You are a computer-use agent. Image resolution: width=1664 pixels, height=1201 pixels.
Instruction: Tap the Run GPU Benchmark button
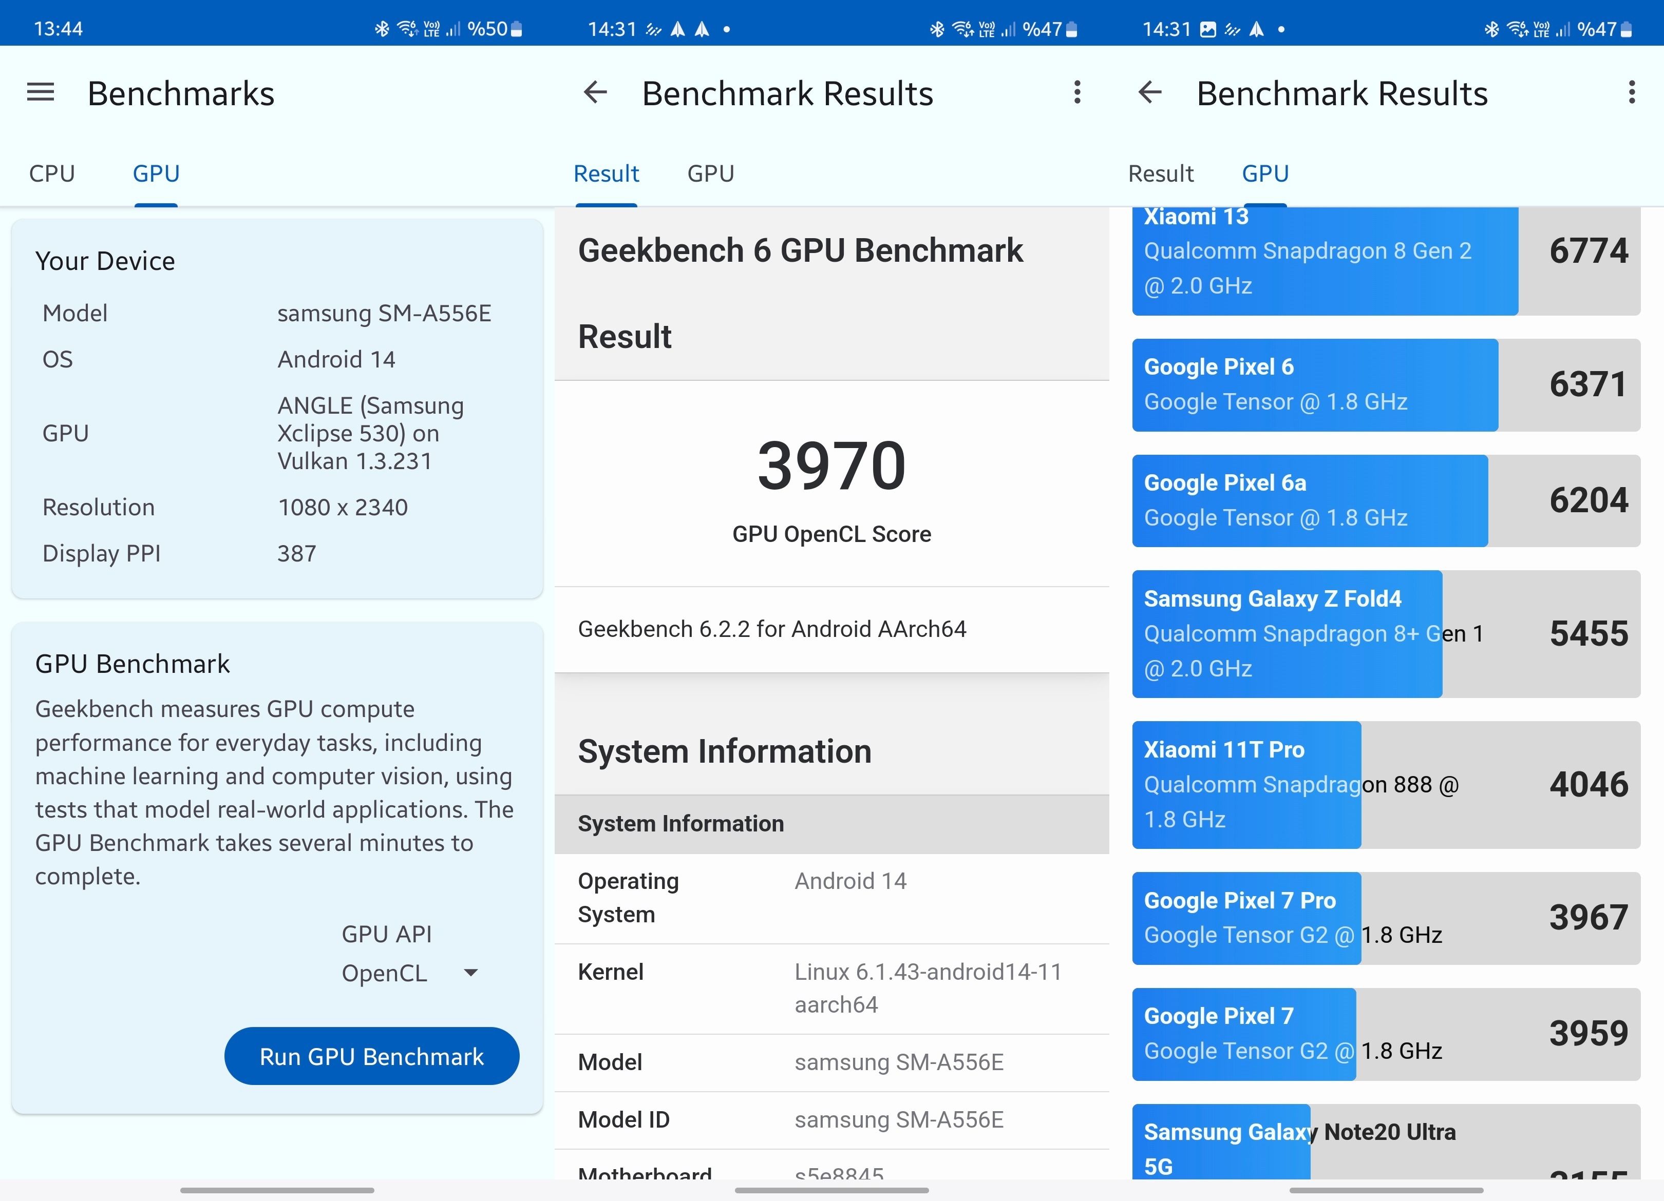(372, 1056)
